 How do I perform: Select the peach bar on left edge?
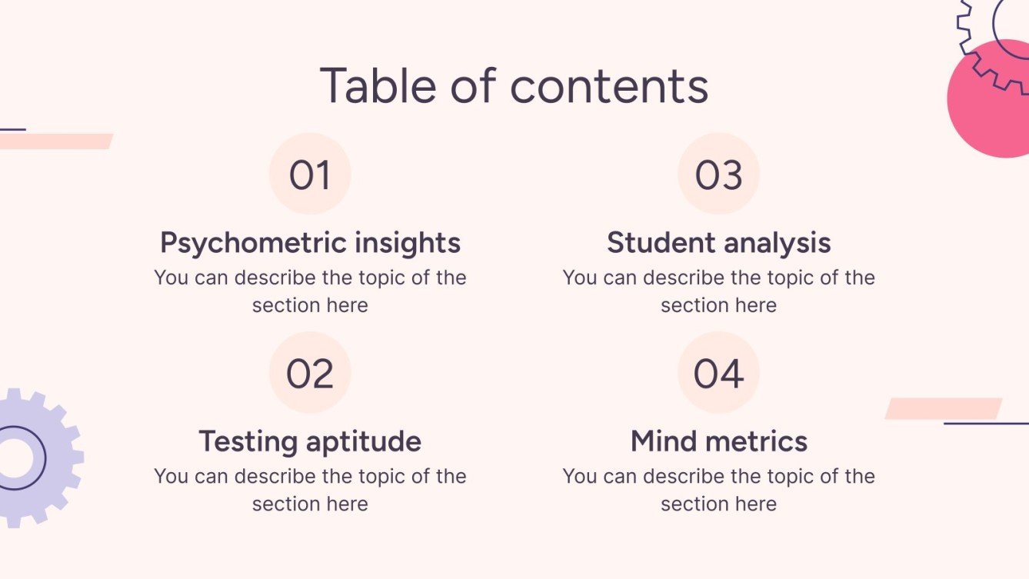coord(55,141)
